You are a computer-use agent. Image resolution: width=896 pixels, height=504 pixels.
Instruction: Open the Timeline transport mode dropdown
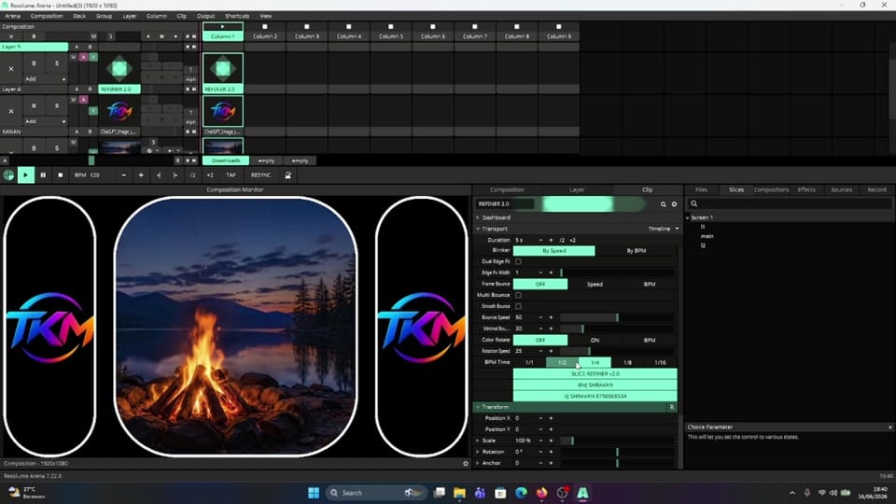664,230
